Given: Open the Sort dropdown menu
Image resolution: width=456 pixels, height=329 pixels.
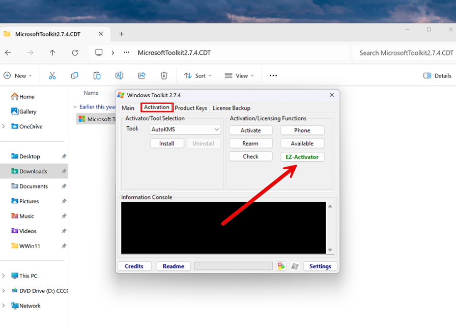Looking at the screenshot, I should coord(197,75).
